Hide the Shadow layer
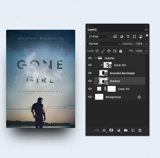The height and width of the screenshot is (158, 160). [x=90, y=81]
